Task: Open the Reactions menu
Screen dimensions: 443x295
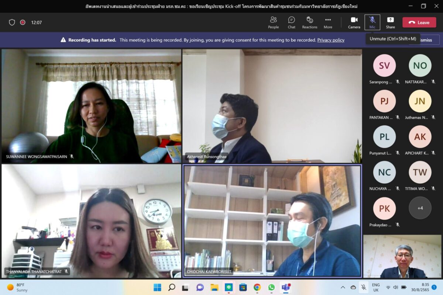Action: (309, 22)
